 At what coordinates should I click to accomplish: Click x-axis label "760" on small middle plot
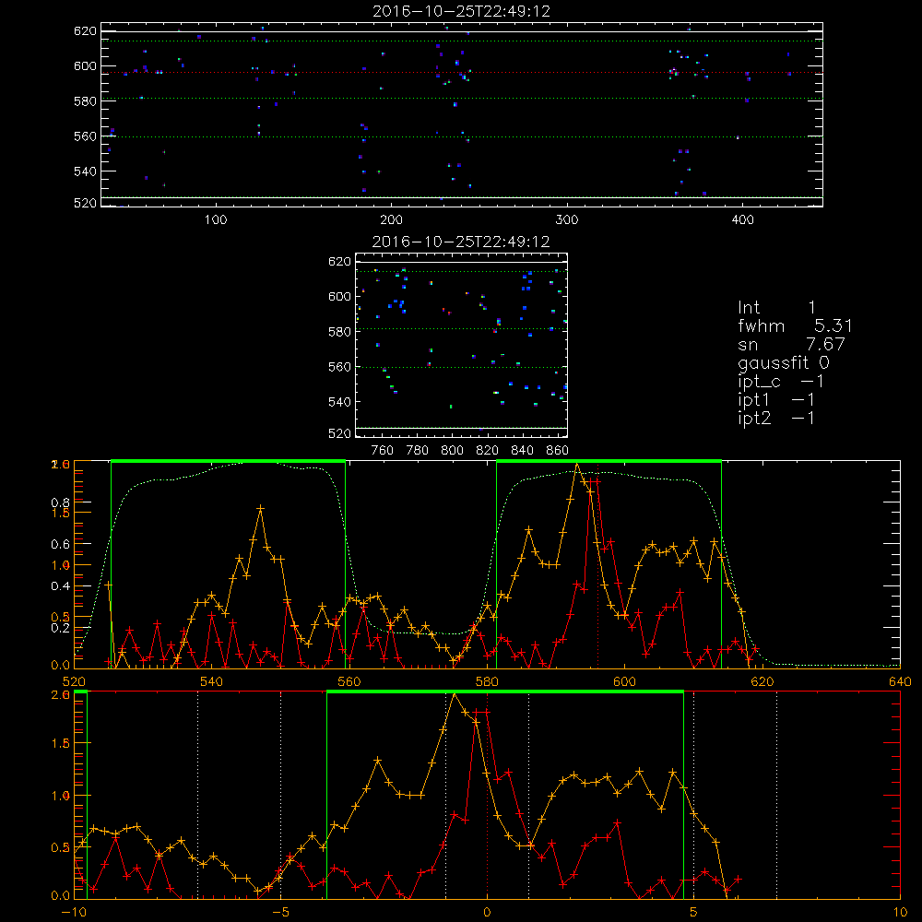pos(383,451)
